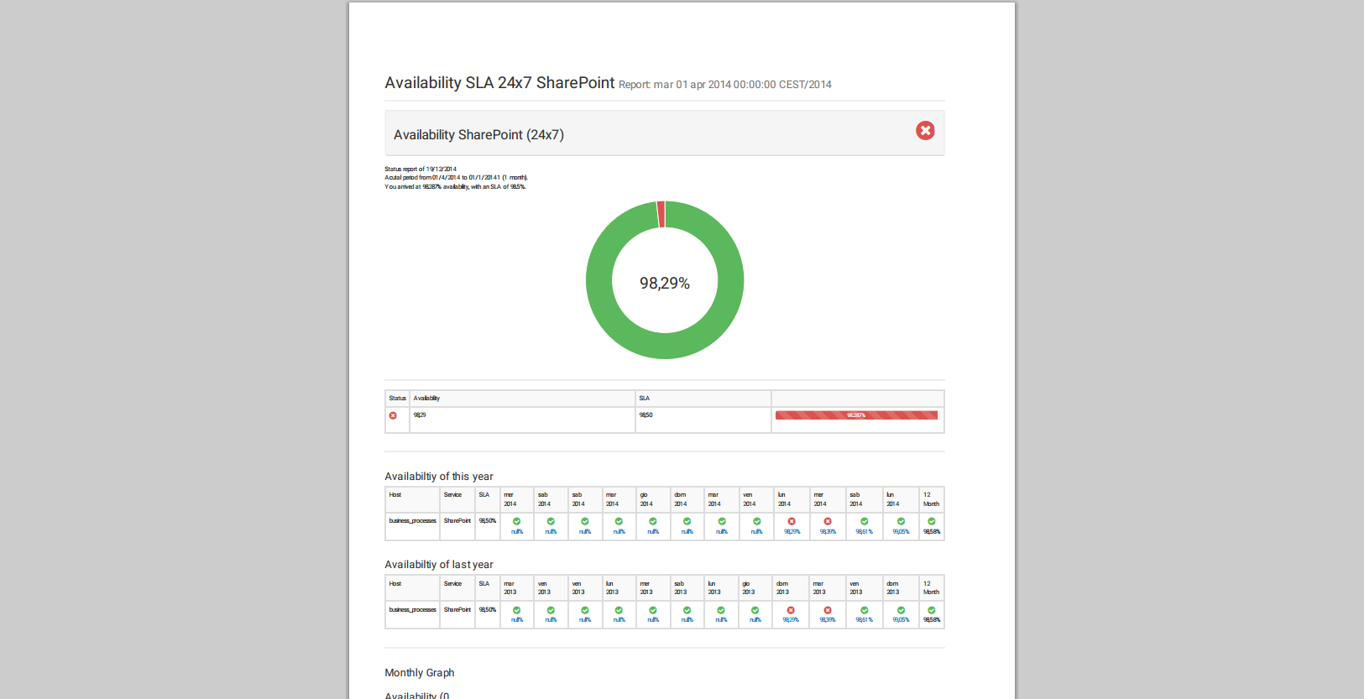Click the green check above 98,61% in the this year table
The width and height of the screenshot is (1364, 699).
pos(864,521)
